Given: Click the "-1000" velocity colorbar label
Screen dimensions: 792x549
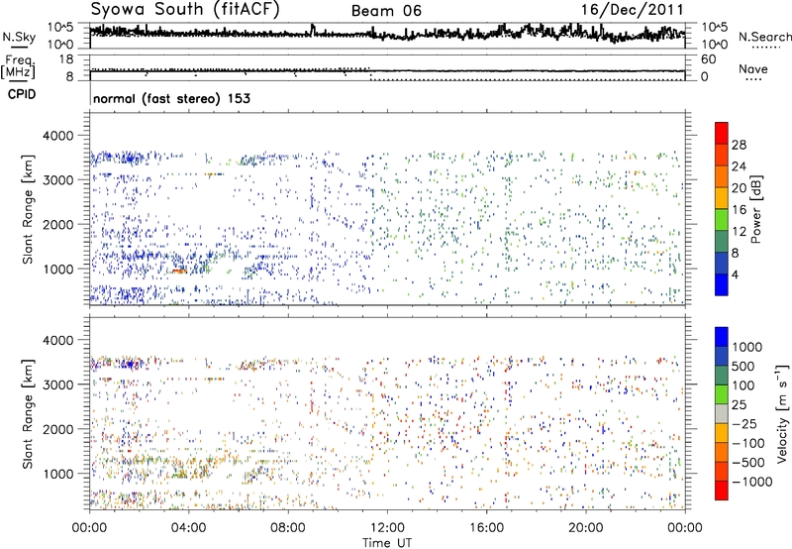Looking at the screenshot, I should click(751, 482).
